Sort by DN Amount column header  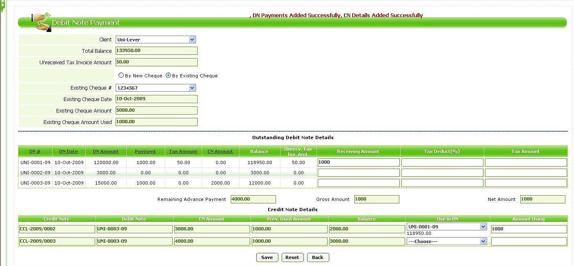(x=106, y=151)
